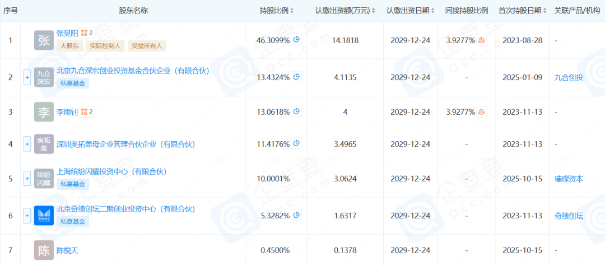Select the 0.1378 capital amount cell
The width and height of the screenshot is (605, 266).
pos(345,250)
